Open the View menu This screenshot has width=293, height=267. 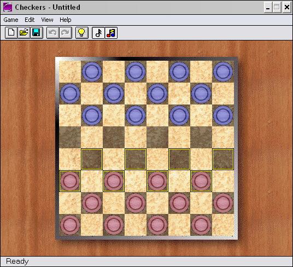point(47,20)
